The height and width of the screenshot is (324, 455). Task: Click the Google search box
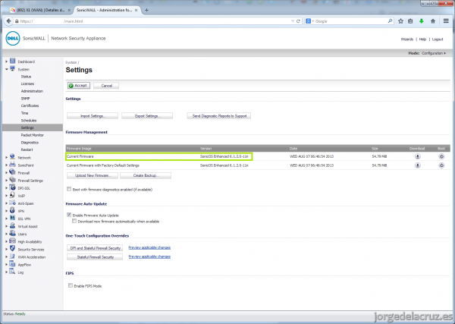[350, 21]
